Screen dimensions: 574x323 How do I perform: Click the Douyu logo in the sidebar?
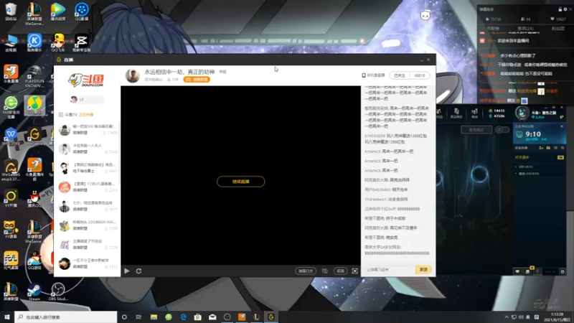pyautogui.click(x=86, y=80)
